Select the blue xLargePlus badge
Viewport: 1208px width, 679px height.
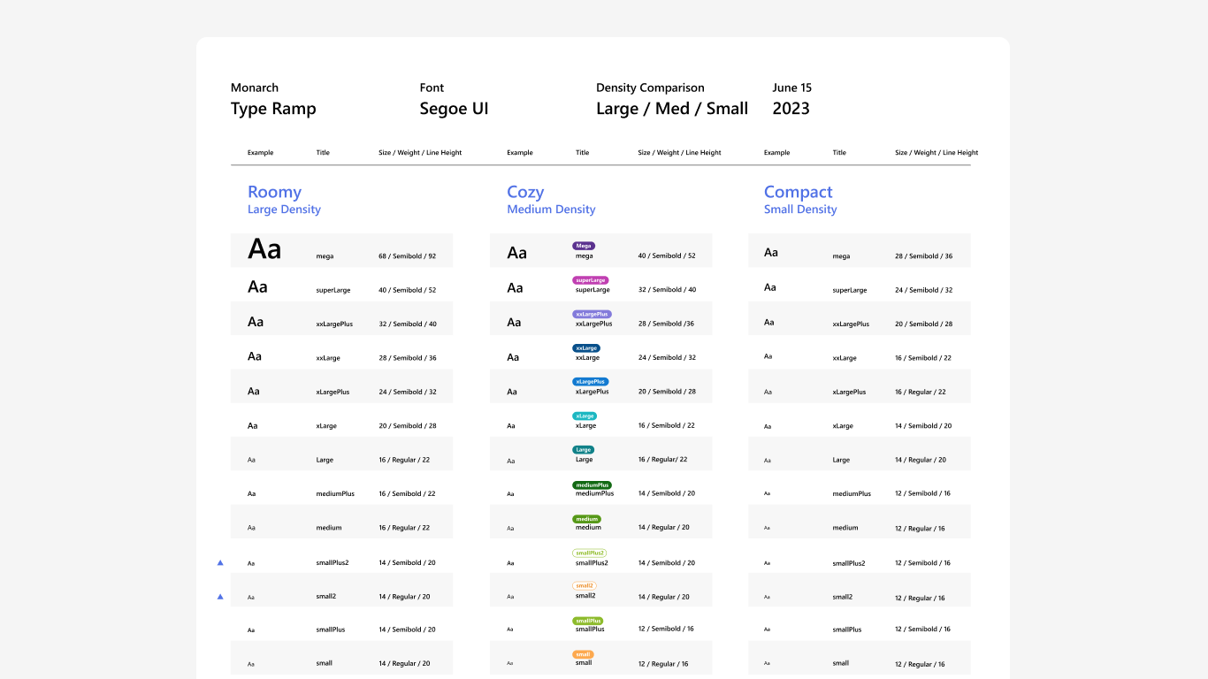[x=591, y=382]
